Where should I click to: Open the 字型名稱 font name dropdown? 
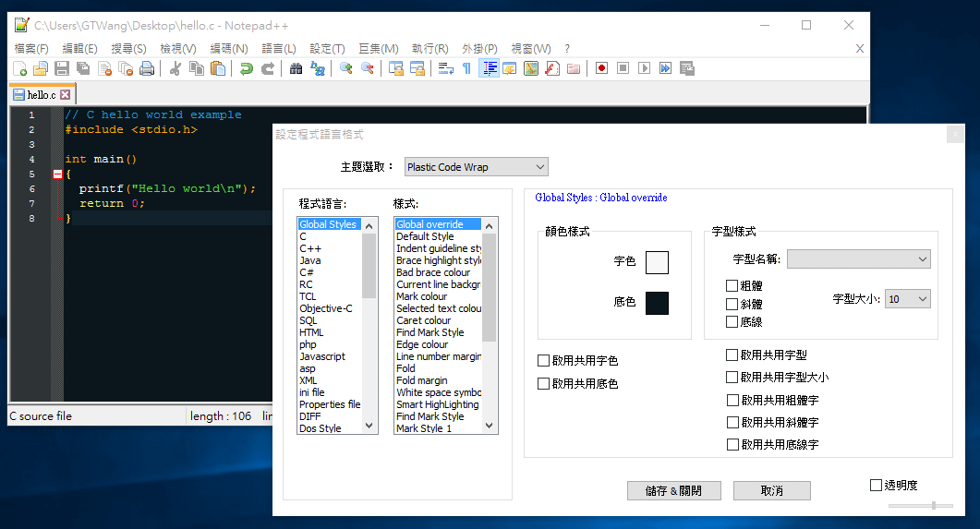tap(859, 259)
